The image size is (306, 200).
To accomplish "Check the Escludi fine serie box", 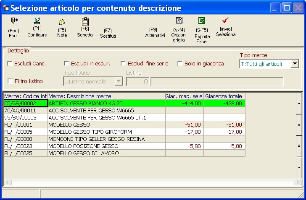I will (x=123, y=63).
